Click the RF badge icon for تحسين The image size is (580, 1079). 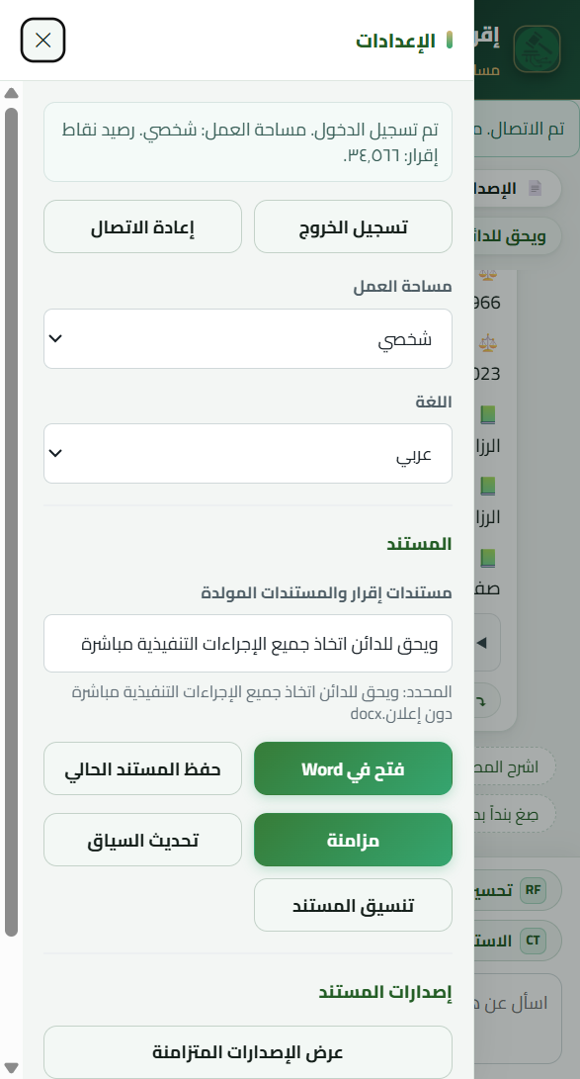[x=533, y=890]
